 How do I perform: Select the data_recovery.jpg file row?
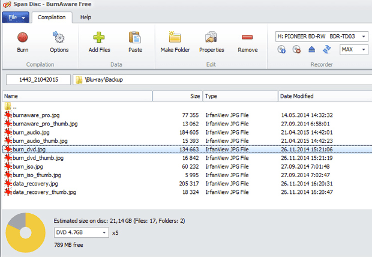point(187,184)
